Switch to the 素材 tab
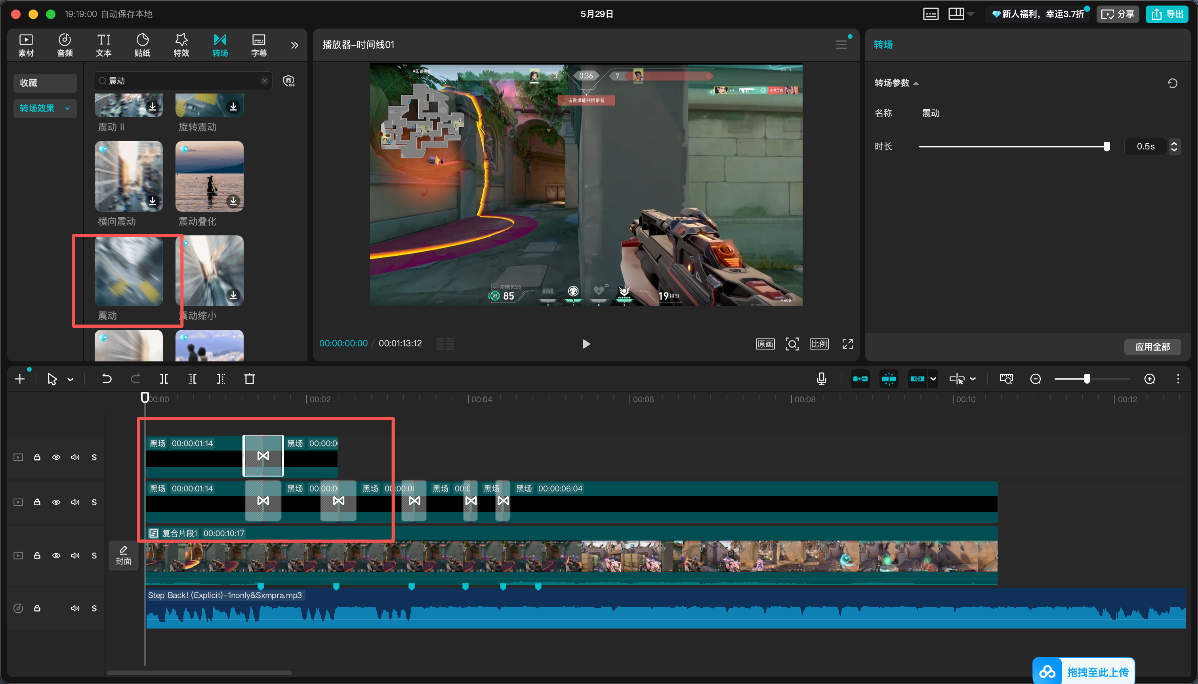Viewport: 1198px width, 684px height. click(26, 45)
